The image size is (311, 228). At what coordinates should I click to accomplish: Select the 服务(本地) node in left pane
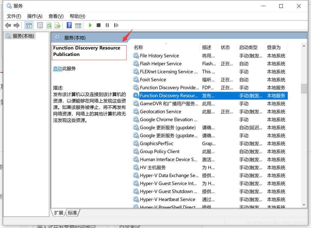point(20,35)
